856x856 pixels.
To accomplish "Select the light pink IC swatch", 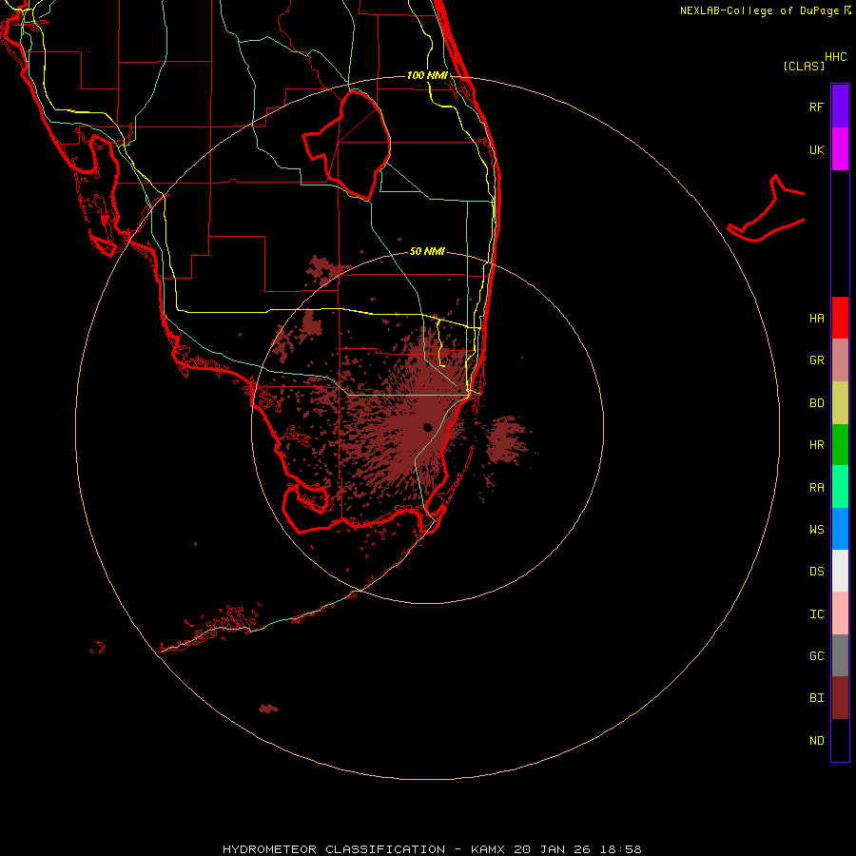I will coord(840,613).
